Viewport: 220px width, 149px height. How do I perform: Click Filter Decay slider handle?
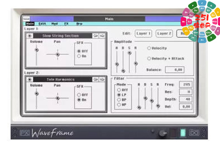(145, 98)
